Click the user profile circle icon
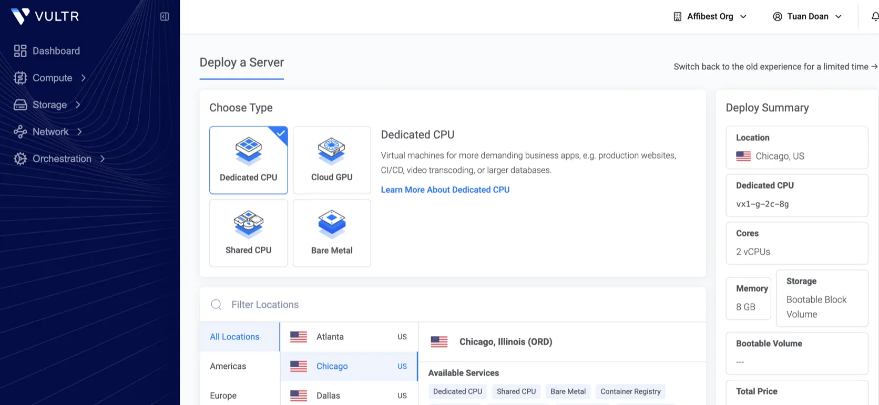Screen dimensions: 879x405 pos(778,17)
